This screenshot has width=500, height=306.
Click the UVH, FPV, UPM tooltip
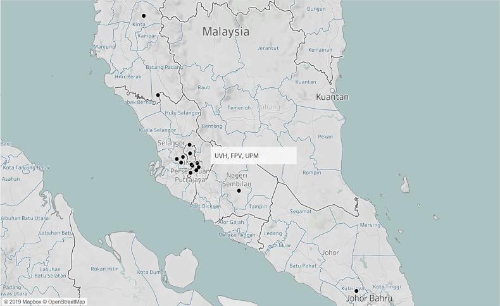pyautogui.click(x=254, y=155)
